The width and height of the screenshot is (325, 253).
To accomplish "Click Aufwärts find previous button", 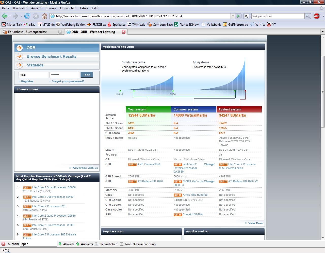I will (x=85, y=244).
